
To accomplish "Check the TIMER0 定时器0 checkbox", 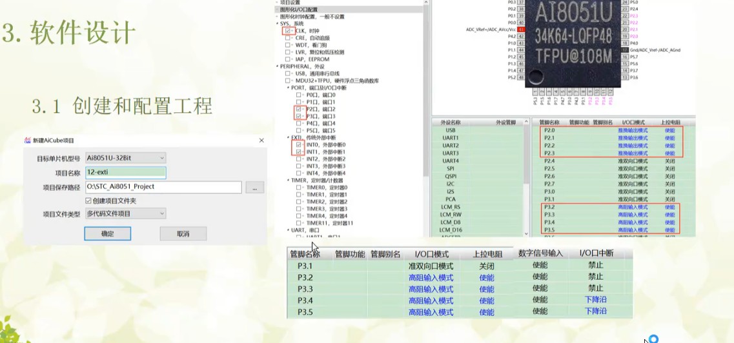I will click(x=299, y=188).
